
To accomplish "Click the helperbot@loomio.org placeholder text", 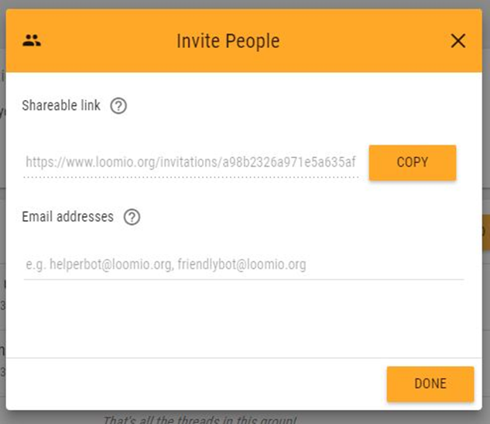I will 166,265.
